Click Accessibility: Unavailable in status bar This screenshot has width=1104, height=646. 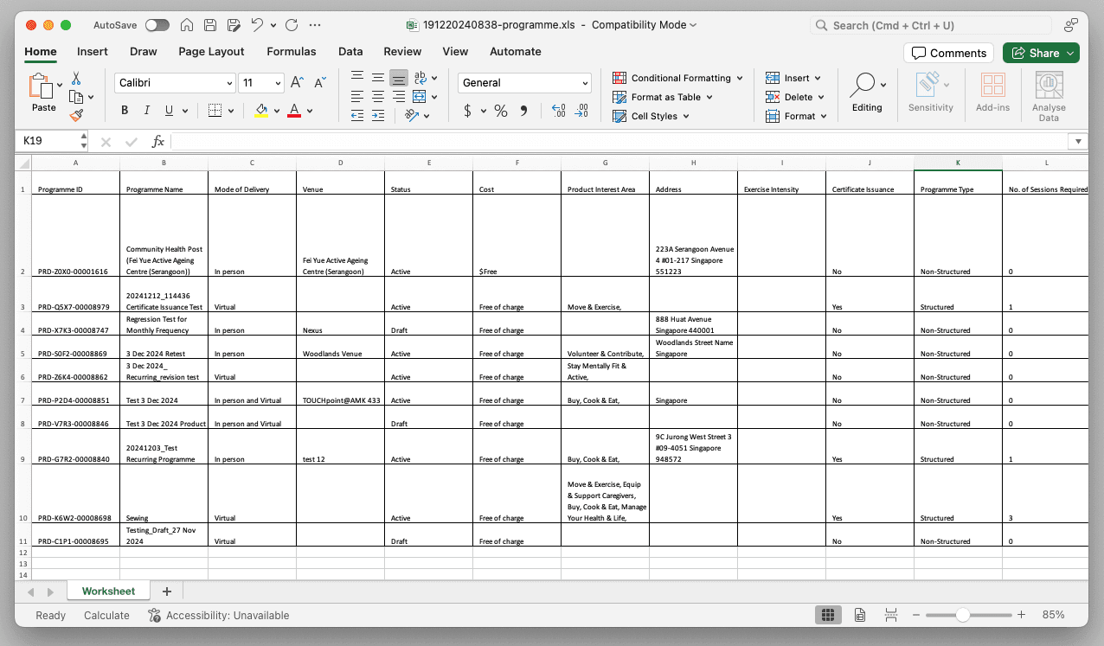coord(218,616)
